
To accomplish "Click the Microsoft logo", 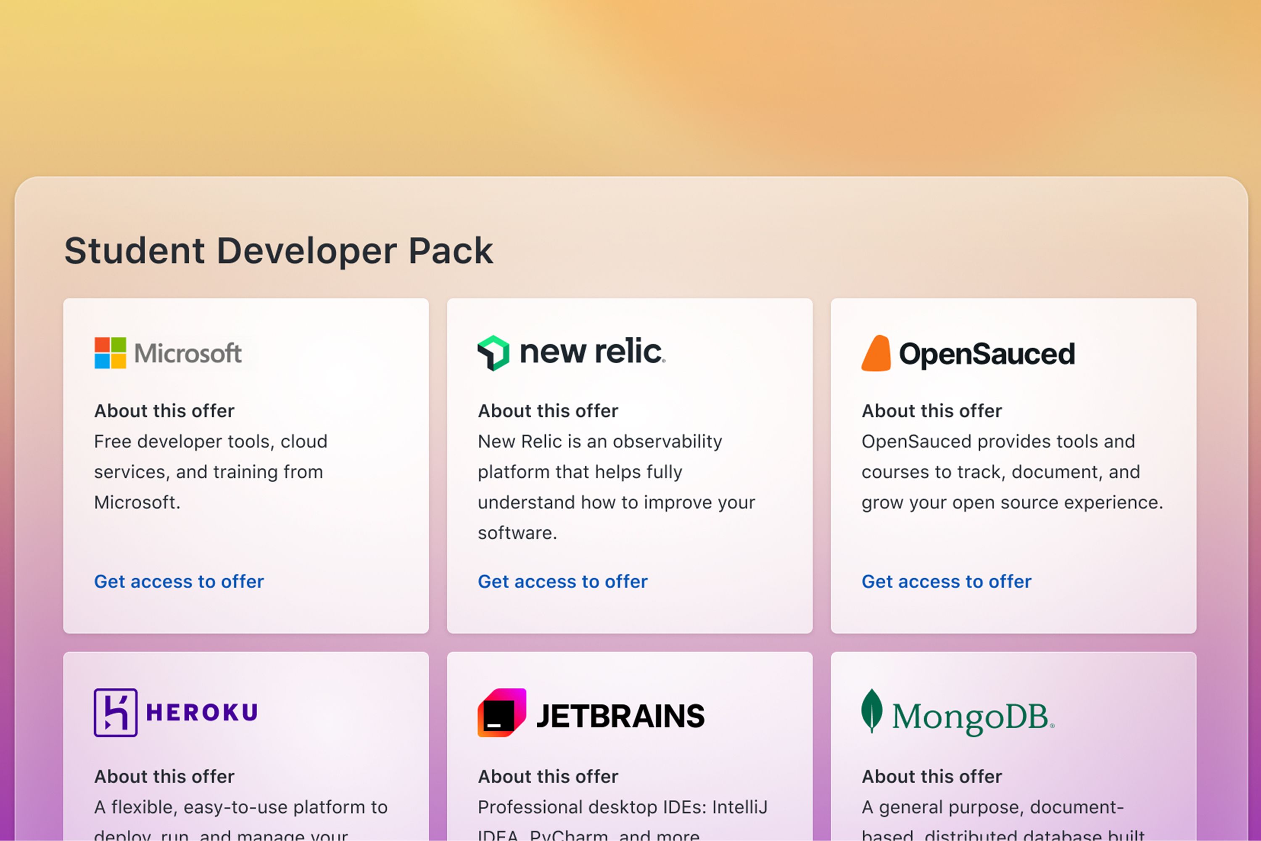I will pos(168,353).
